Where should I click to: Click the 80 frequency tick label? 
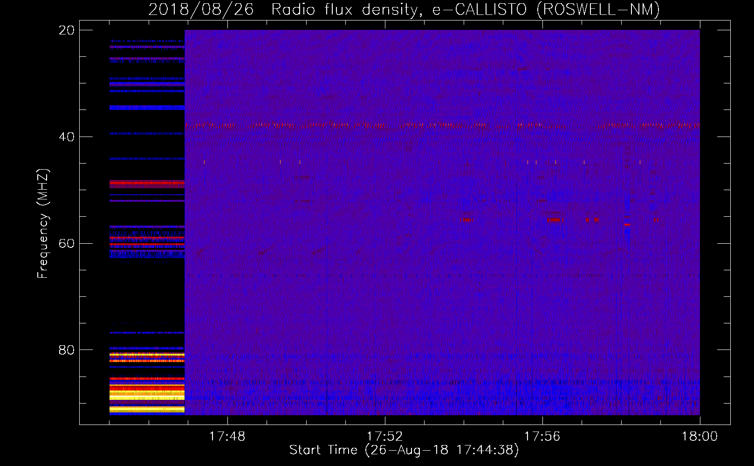pyautogui.click(x=67, y=350)
